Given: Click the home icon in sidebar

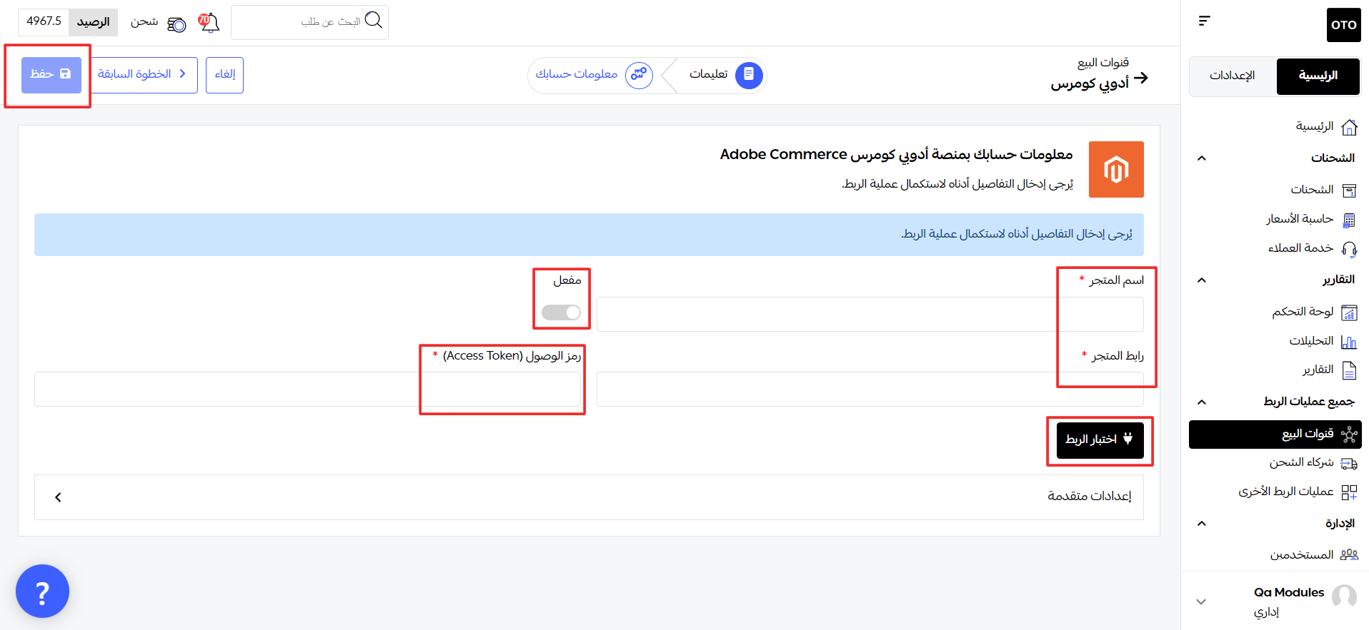Looking at the screenshot, I should pos(1349,128).
